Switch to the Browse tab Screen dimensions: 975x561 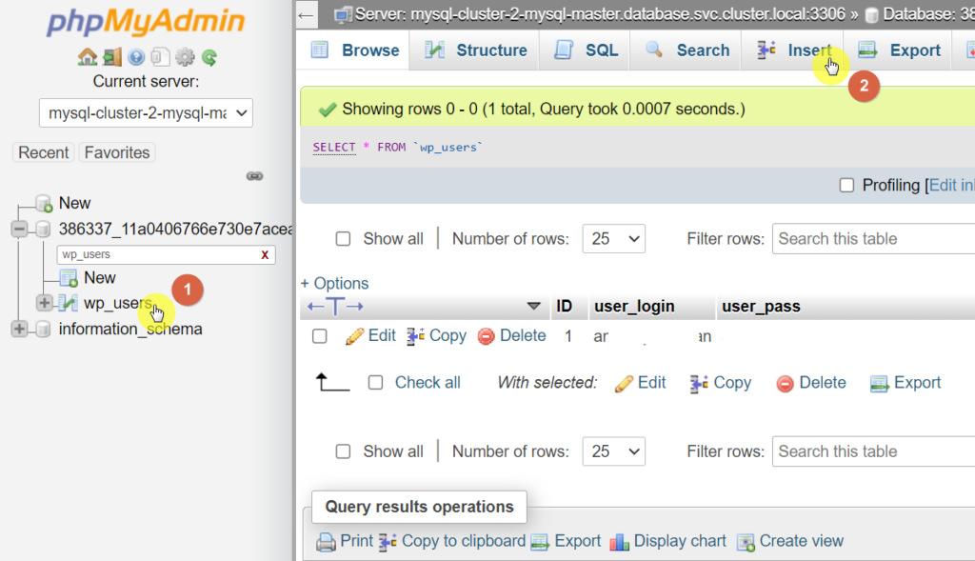354,50
